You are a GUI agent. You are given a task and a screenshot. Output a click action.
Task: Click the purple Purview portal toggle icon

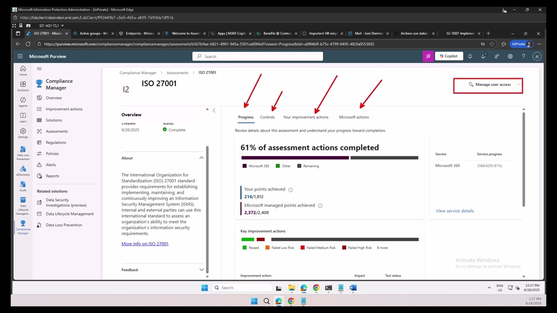pyautogui.click(x=428, y=56)
